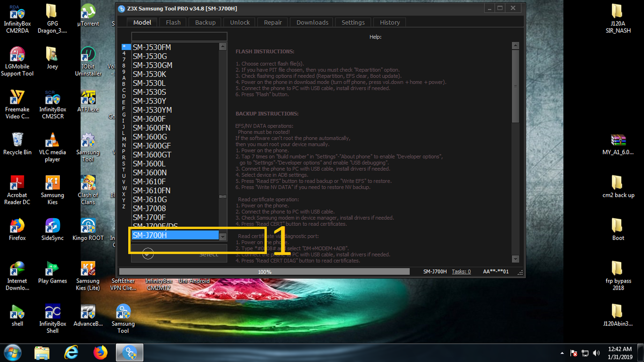Open the Windows Start menu
644x362 pixels.
pos(12,352)
